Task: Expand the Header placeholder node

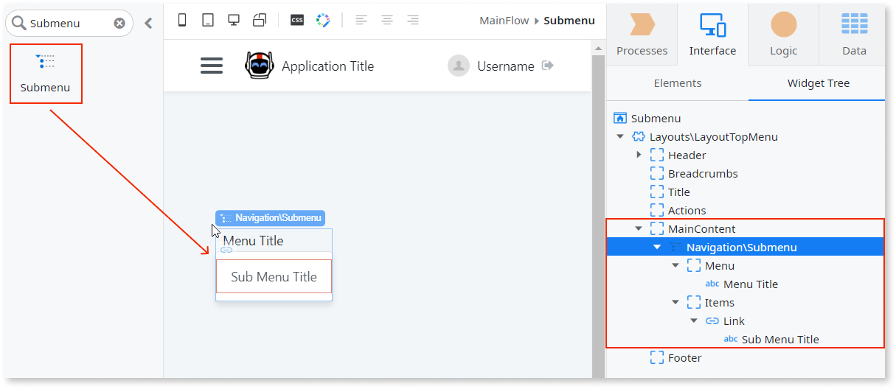Action: coord(639,155)
